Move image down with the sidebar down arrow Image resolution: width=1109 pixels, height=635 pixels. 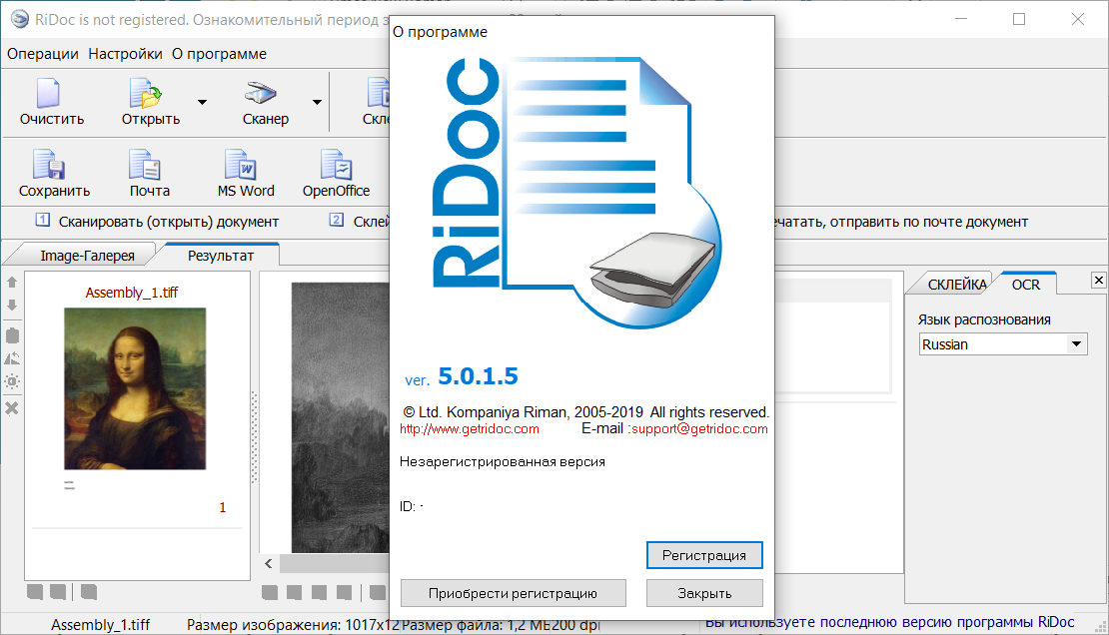click(12, 306)
